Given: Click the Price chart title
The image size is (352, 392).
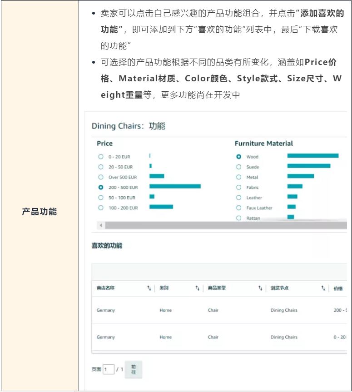Looking at the screenshot, I should pyautogui.click(x=105, y=143).
